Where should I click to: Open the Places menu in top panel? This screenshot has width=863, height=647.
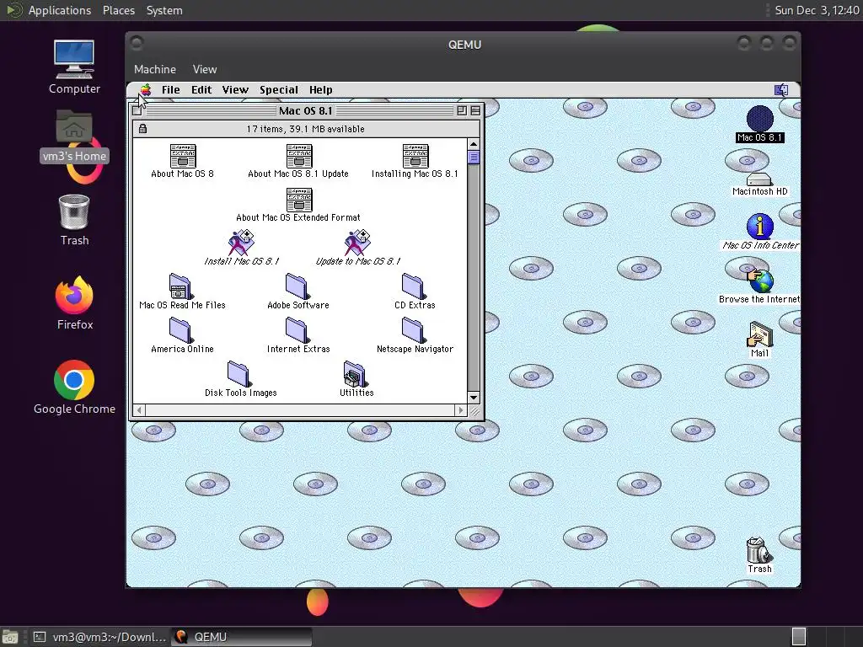(x=118, y=10)
